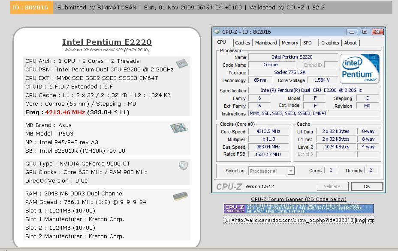Click the ID : 802016 orange badge

(32, 7)
